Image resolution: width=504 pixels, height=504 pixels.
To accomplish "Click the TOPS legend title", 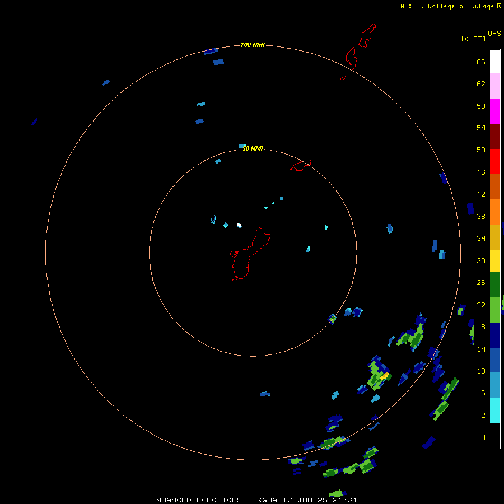I will 492,33.
